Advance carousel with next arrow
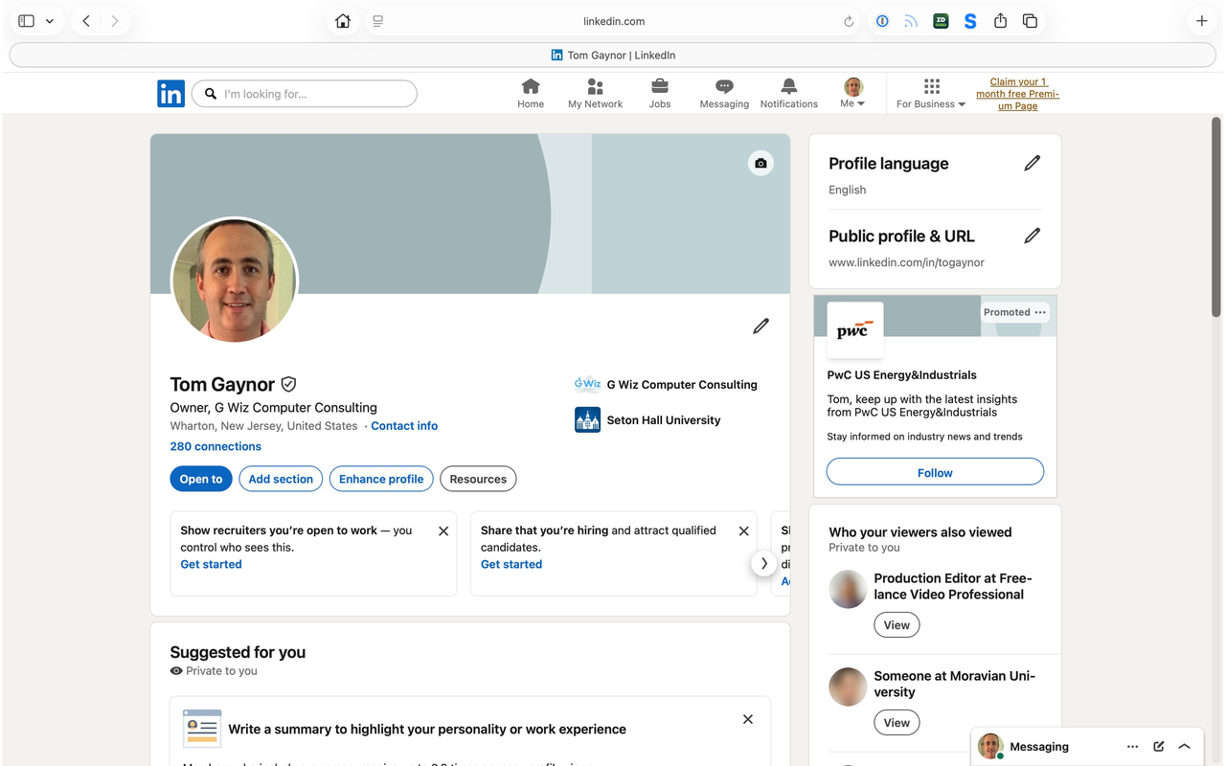Screen dimensions: 1226x766 763,563
